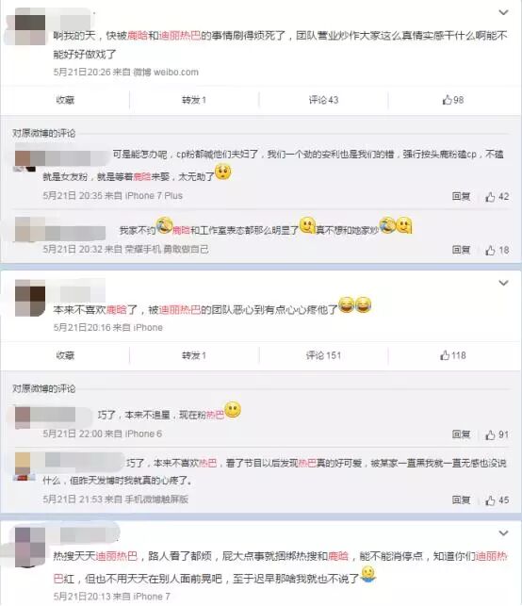The width and height of the screenshot is (522, 606).
Task: Like the comment with 91 thumbs up
Action: (x=497, y=434)
